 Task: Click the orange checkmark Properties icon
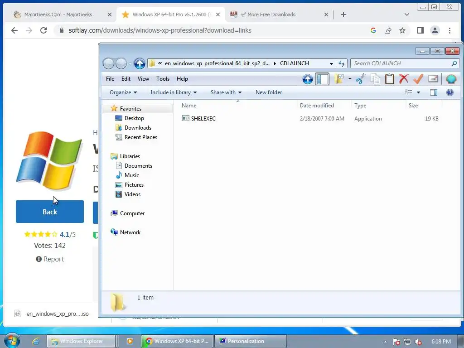point(418,79)
